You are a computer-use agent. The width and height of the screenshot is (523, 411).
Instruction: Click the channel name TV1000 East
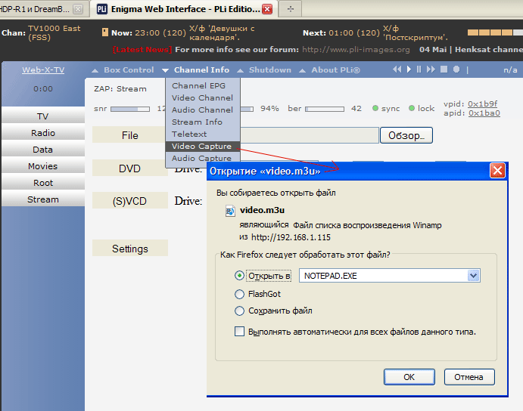click(54, 32)
